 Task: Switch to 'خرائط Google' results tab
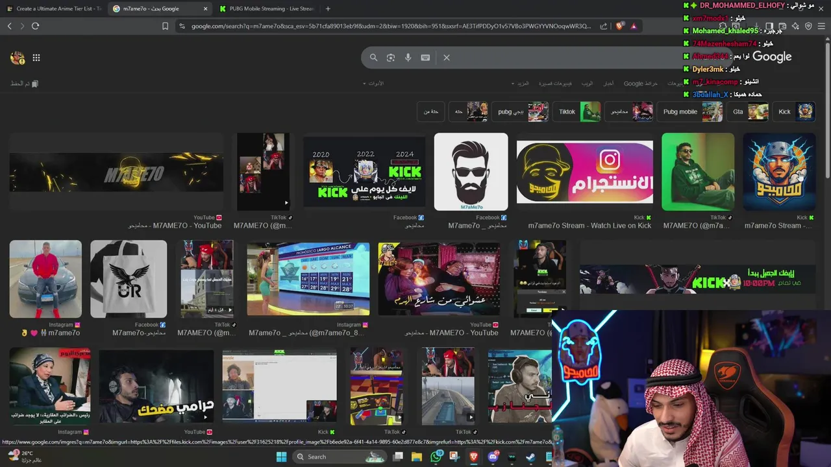641,84
